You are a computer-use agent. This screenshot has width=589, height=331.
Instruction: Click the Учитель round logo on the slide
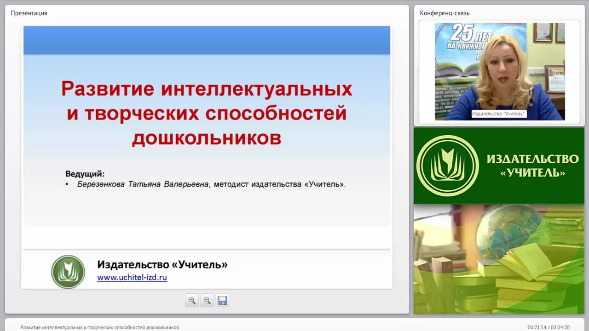(x=68, y=272)
